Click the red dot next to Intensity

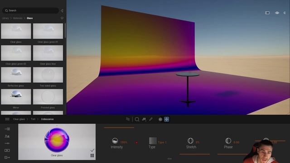click(x=136, y=143)
